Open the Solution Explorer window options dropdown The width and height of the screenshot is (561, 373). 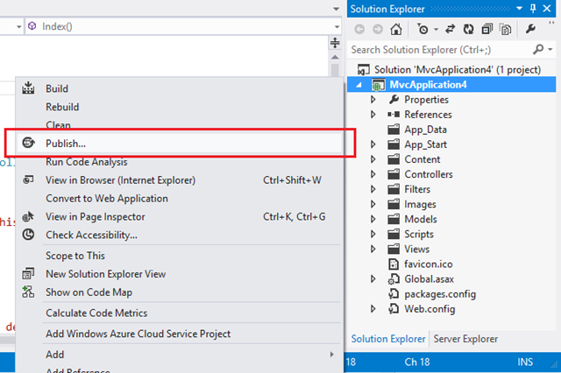click(519, 9)
